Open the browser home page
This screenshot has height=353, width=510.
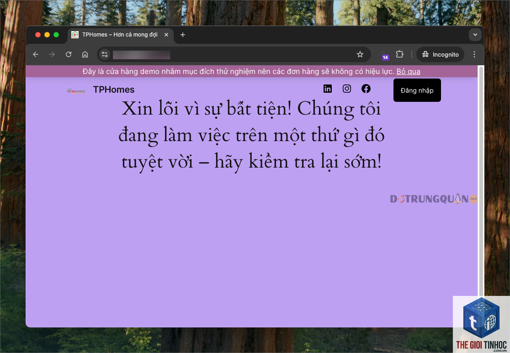(x=85, y=54)
